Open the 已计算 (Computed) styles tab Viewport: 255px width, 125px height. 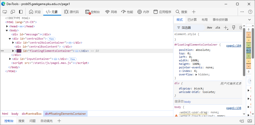pyautogui.click(x=192, y=20)
